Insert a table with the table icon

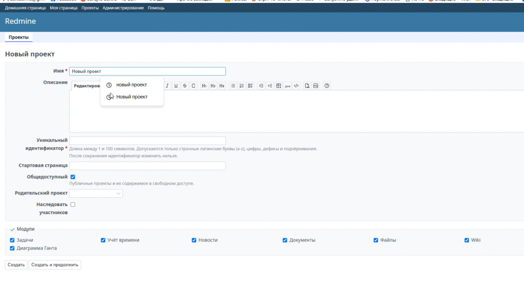(278, 86)
